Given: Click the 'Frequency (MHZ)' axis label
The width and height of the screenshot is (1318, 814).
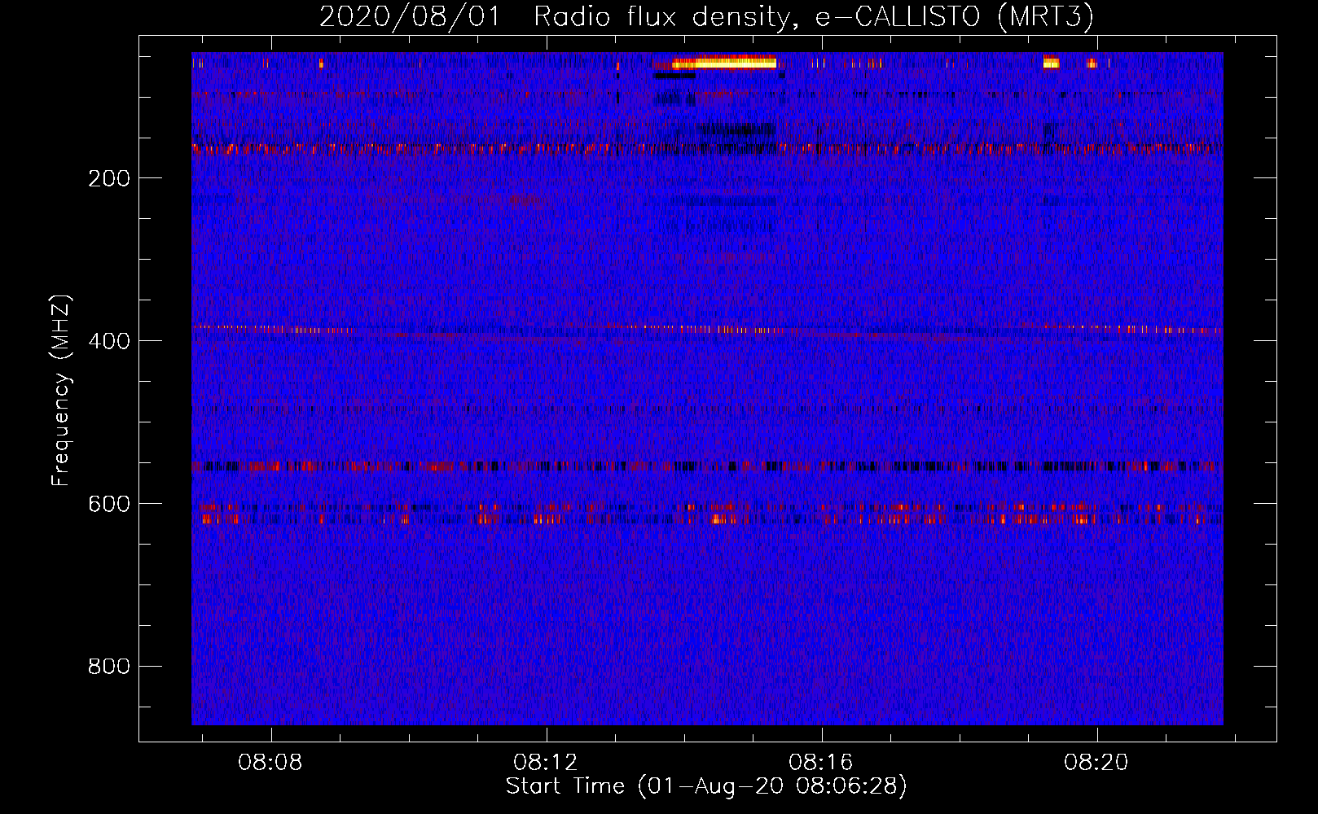Looking at the screenshot, I should point(61,390).
